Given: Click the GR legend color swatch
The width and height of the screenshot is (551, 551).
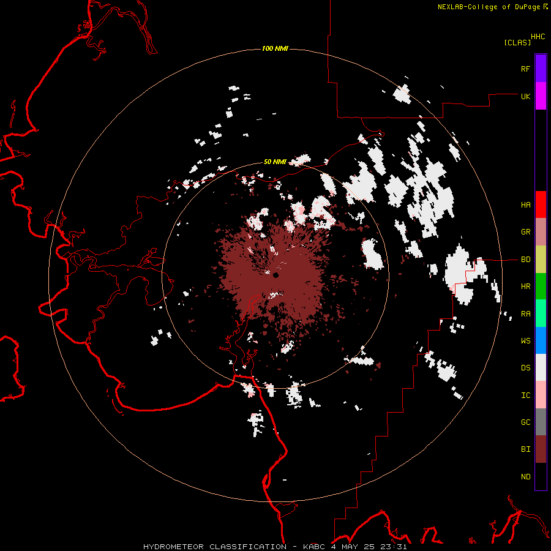Looking at the screenshot, I should [541, 232].
